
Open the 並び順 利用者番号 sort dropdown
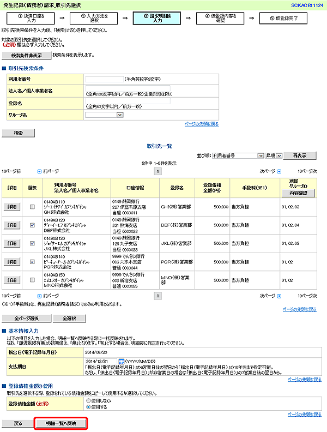tap(238, 155)
